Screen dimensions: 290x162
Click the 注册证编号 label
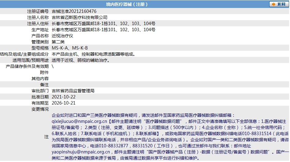point(38,11)
